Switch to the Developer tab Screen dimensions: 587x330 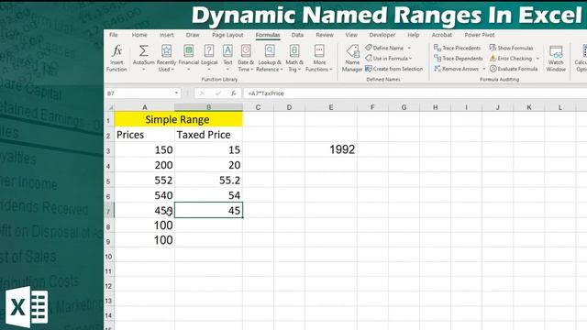tap(382, 35)
